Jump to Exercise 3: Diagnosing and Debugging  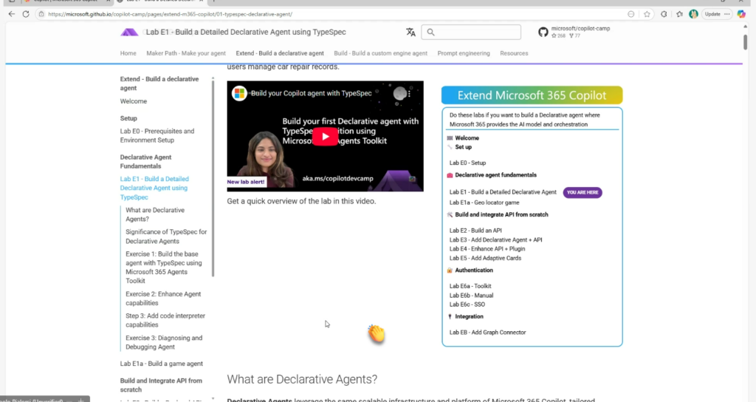point(164,343)
